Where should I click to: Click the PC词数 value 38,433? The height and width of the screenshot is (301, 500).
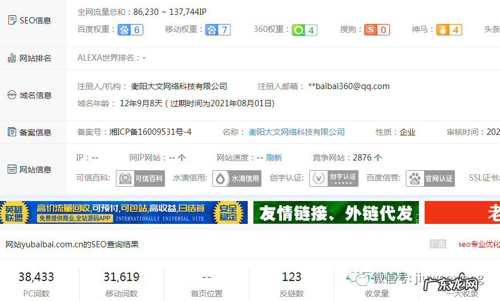tap(37, 277)
